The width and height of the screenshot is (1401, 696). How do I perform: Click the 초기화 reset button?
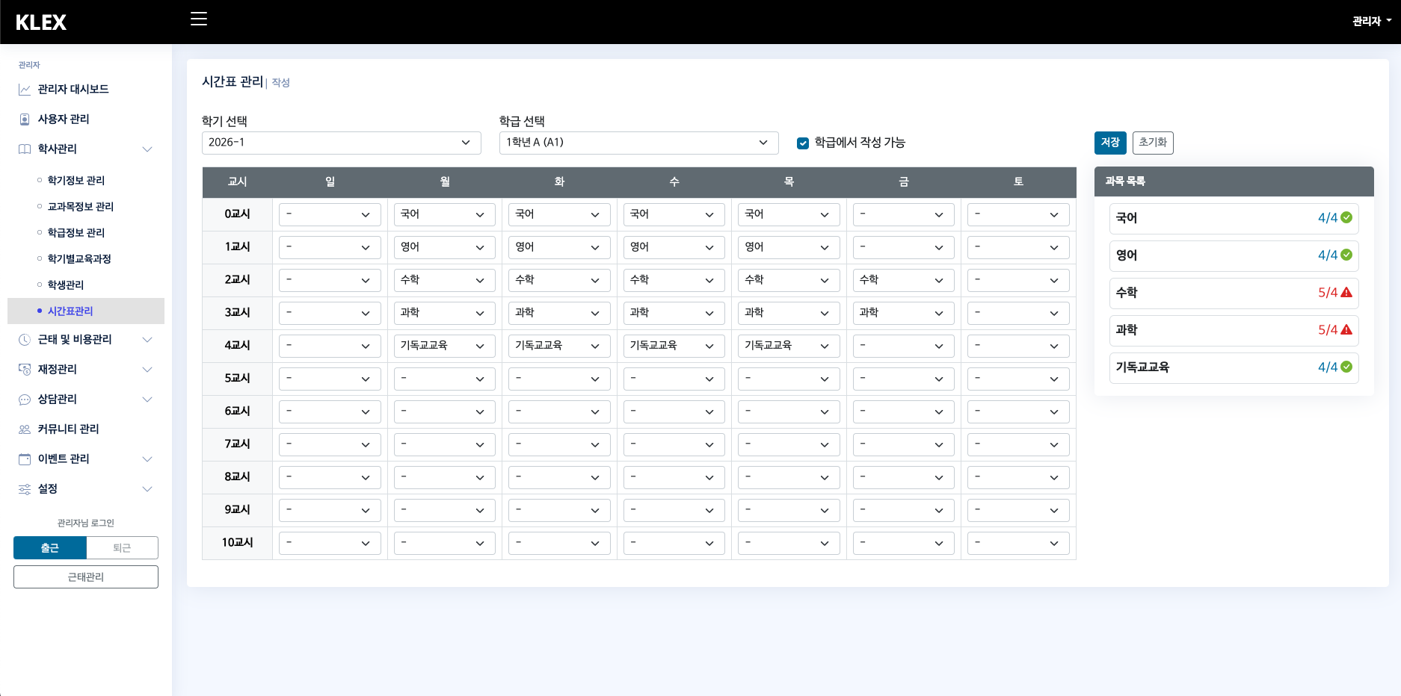[1152, 143]
